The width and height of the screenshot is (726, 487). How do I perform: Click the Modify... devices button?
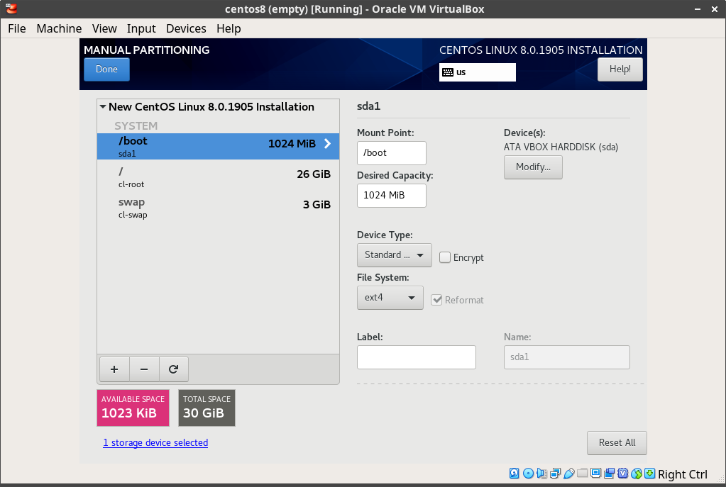coord(533,167)
